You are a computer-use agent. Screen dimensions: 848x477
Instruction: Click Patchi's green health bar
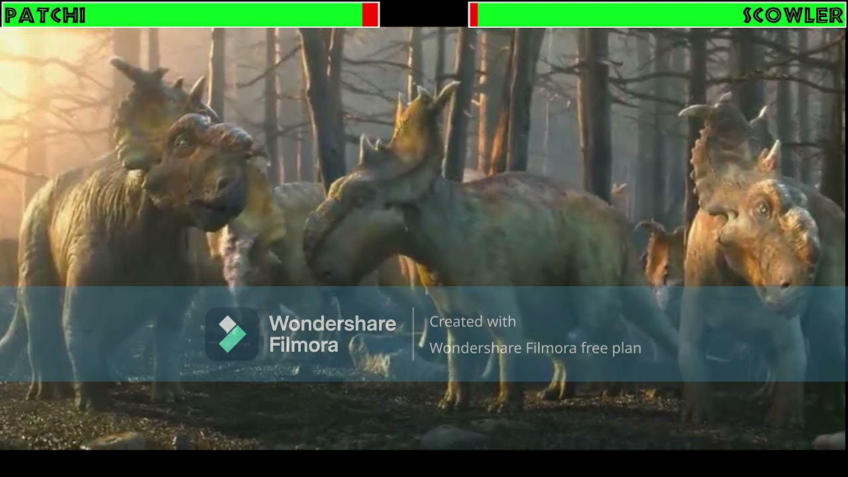click(x=183, y=15)
